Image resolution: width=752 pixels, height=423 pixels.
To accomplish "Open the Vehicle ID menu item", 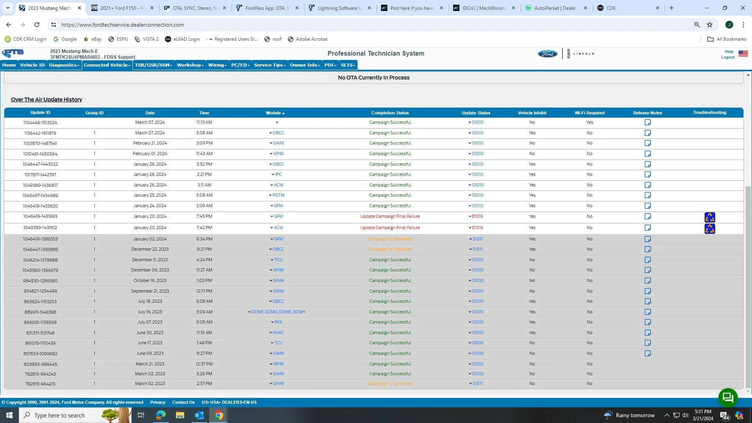I will coord(32,65).
